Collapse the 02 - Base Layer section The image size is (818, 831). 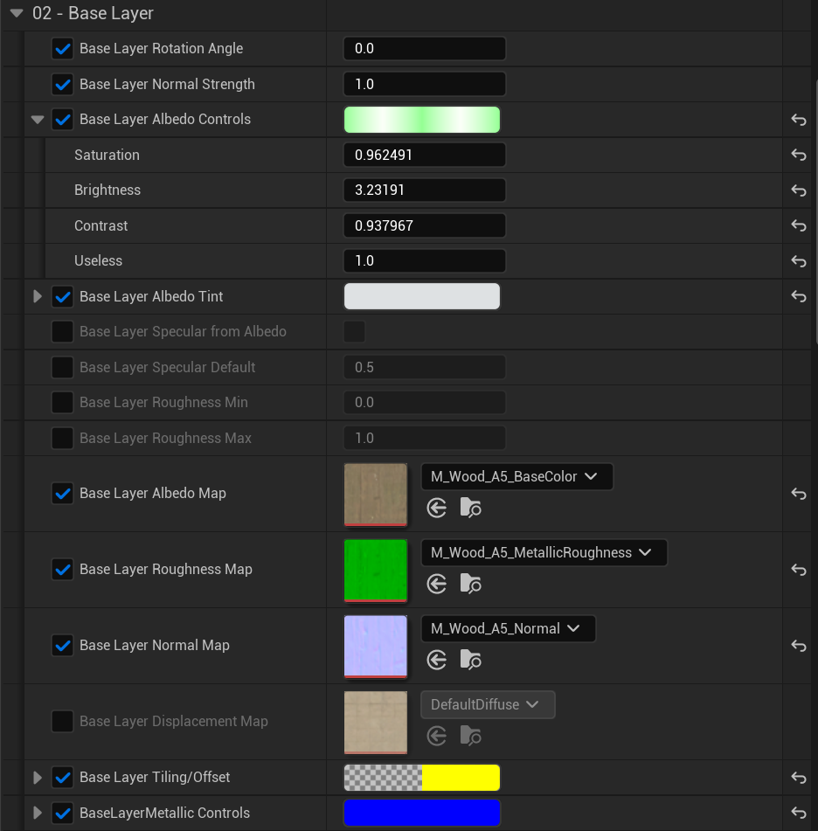17,13
